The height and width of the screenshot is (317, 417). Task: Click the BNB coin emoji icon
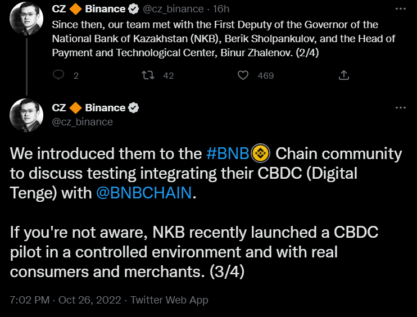click(x=261, y=153)
